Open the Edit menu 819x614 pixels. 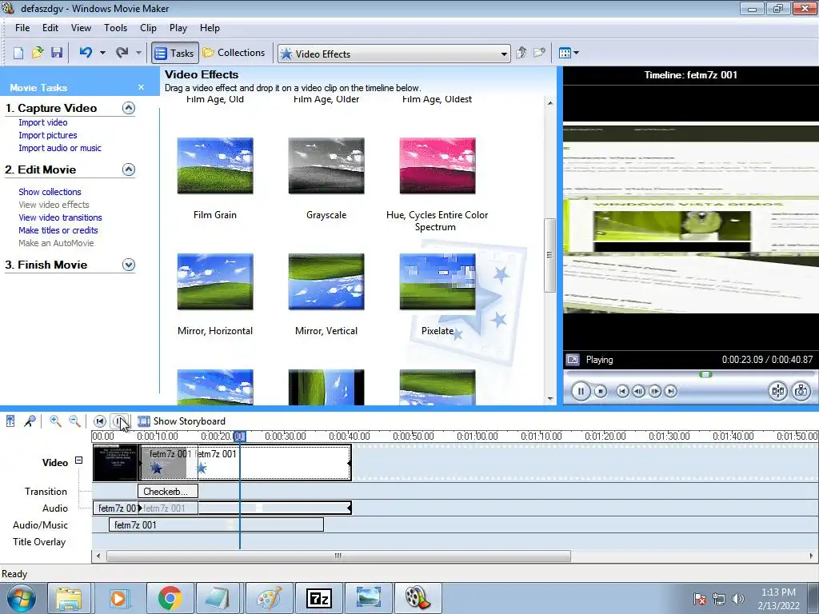click(50, 28)
